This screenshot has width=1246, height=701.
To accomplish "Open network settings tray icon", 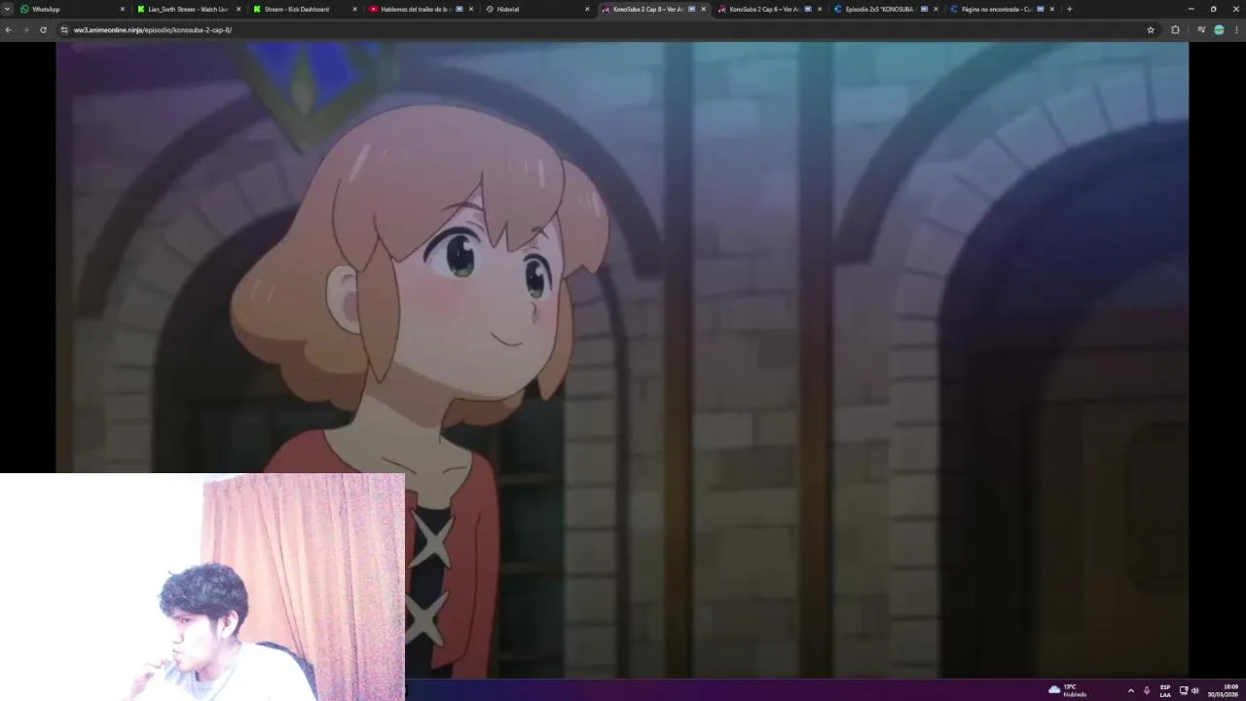I will (1184, 690).
